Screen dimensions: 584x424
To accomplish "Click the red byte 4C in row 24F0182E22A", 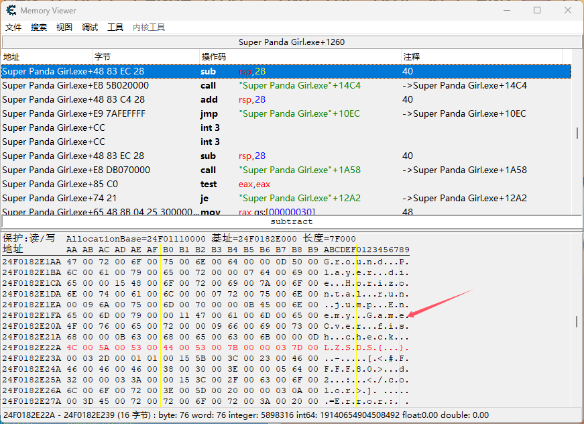I will (x=72, y=348).
